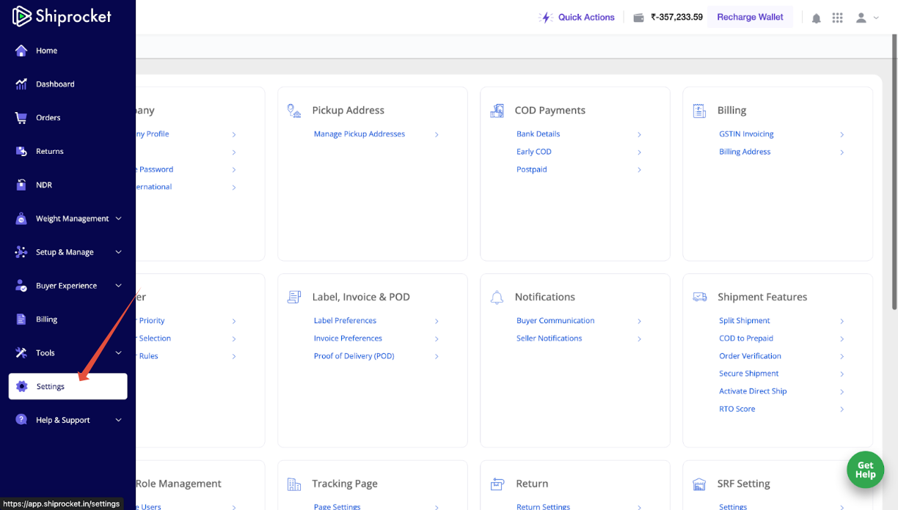Go to Home in the sidebar
Image resolution: width=898 pixels, height=510 pixels.
46,51
